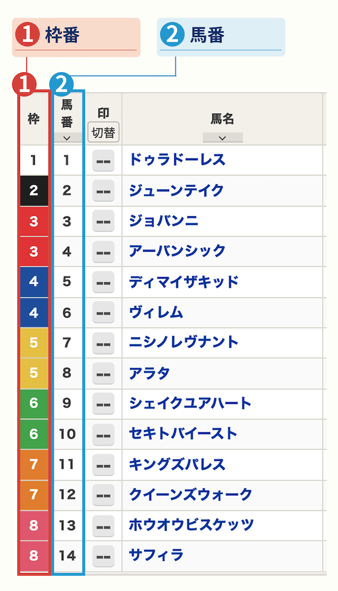The height and width of the screenshot is (591, 338).
Task: Expand the 馬名 column header dropdown
Action: [222, 137]
